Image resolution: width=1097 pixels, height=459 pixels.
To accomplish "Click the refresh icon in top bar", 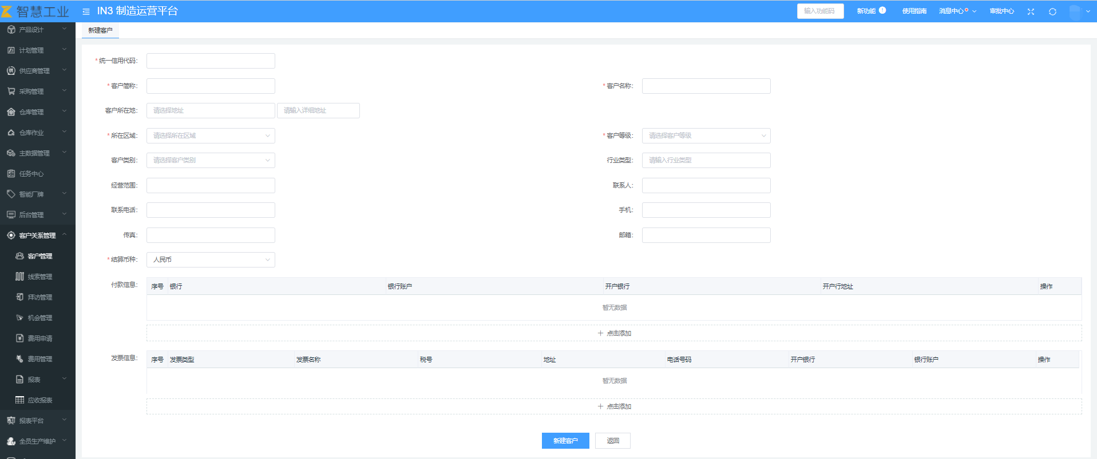I will pos(1052,11).
